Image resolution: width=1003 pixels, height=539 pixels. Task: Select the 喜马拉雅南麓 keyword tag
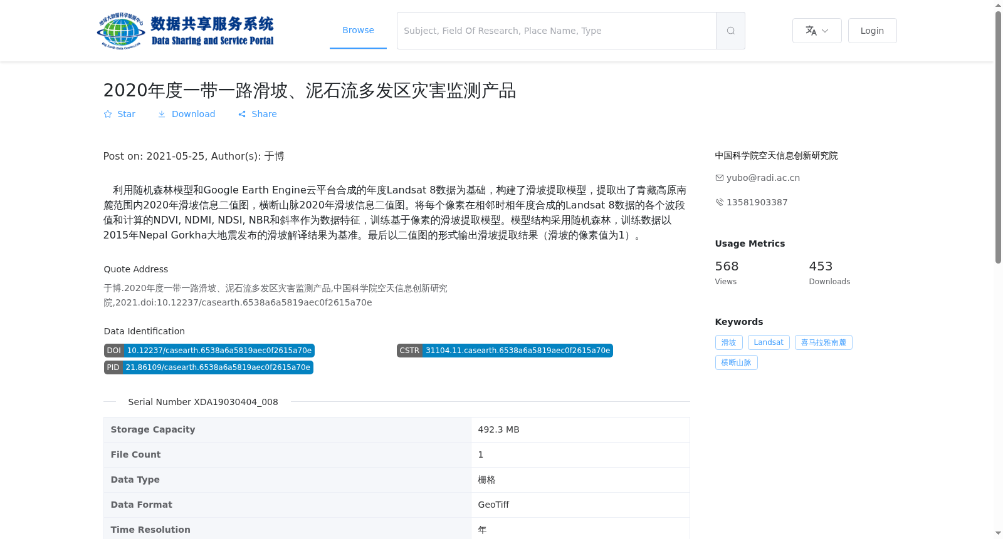coord(824,342)
